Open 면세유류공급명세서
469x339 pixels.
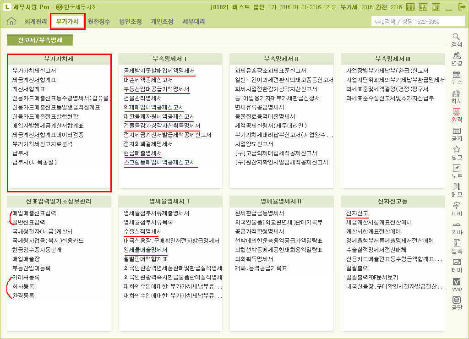pyautogui.click(x=259, y=107)
